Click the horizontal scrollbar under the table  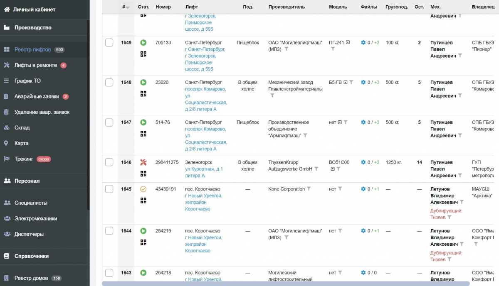coord(286,284)
